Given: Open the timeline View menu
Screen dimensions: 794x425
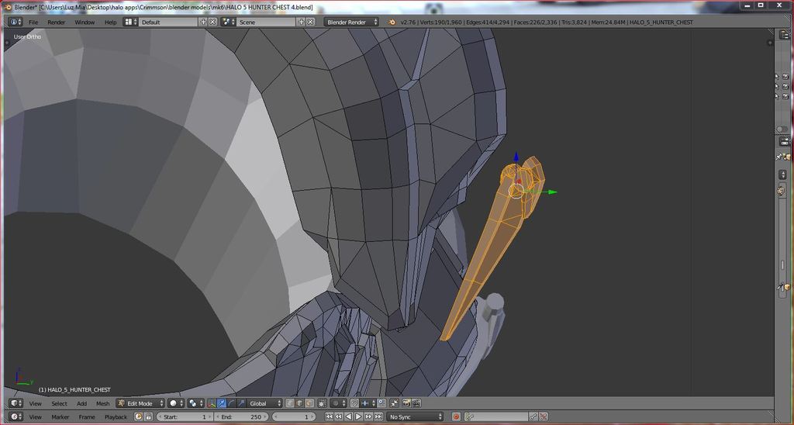Looking at the screenshot, I should click(35, 417).
